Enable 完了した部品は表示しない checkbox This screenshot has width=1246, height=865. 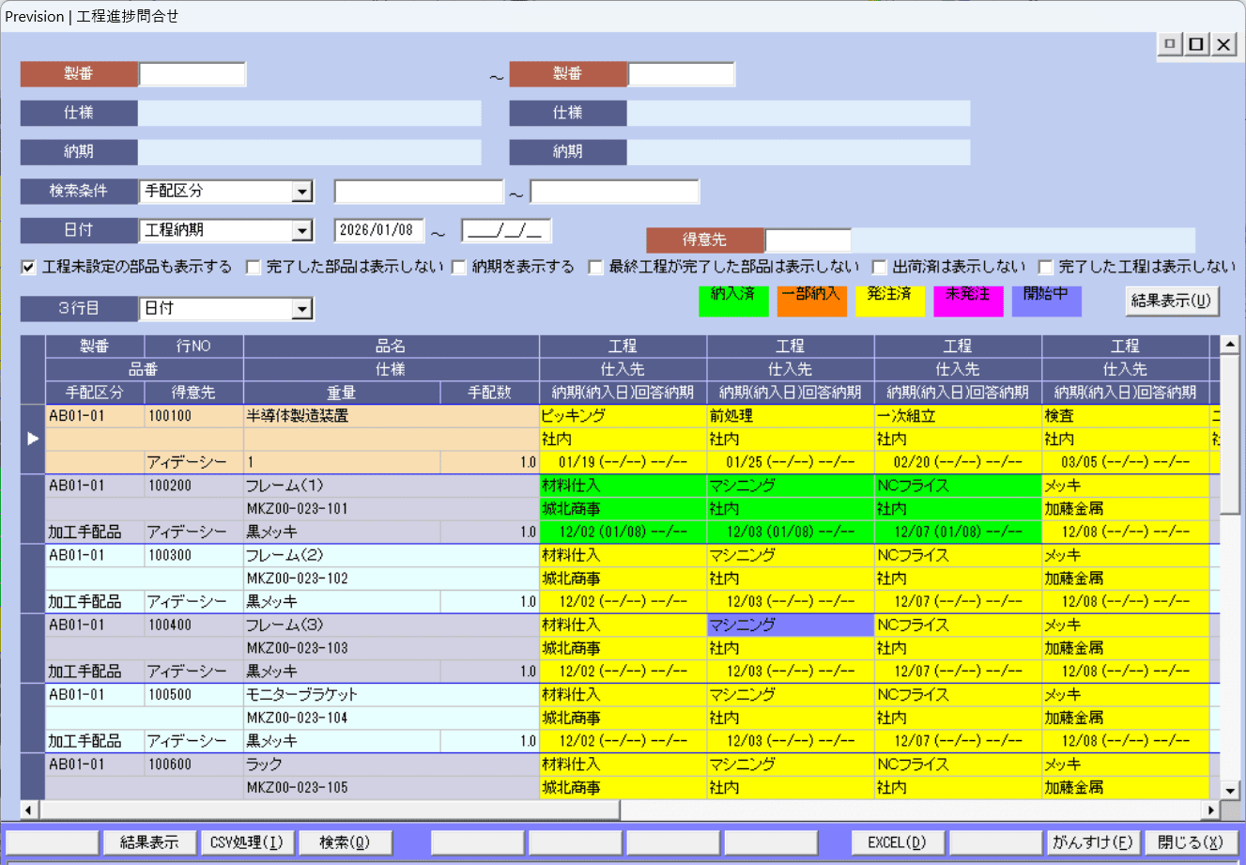(x=253, y=268)
